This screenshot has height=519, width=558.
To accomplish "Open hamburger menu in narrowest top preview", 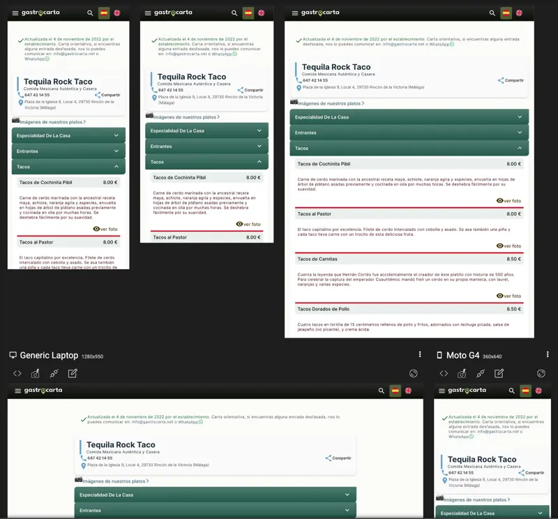I will click(15, 13).
